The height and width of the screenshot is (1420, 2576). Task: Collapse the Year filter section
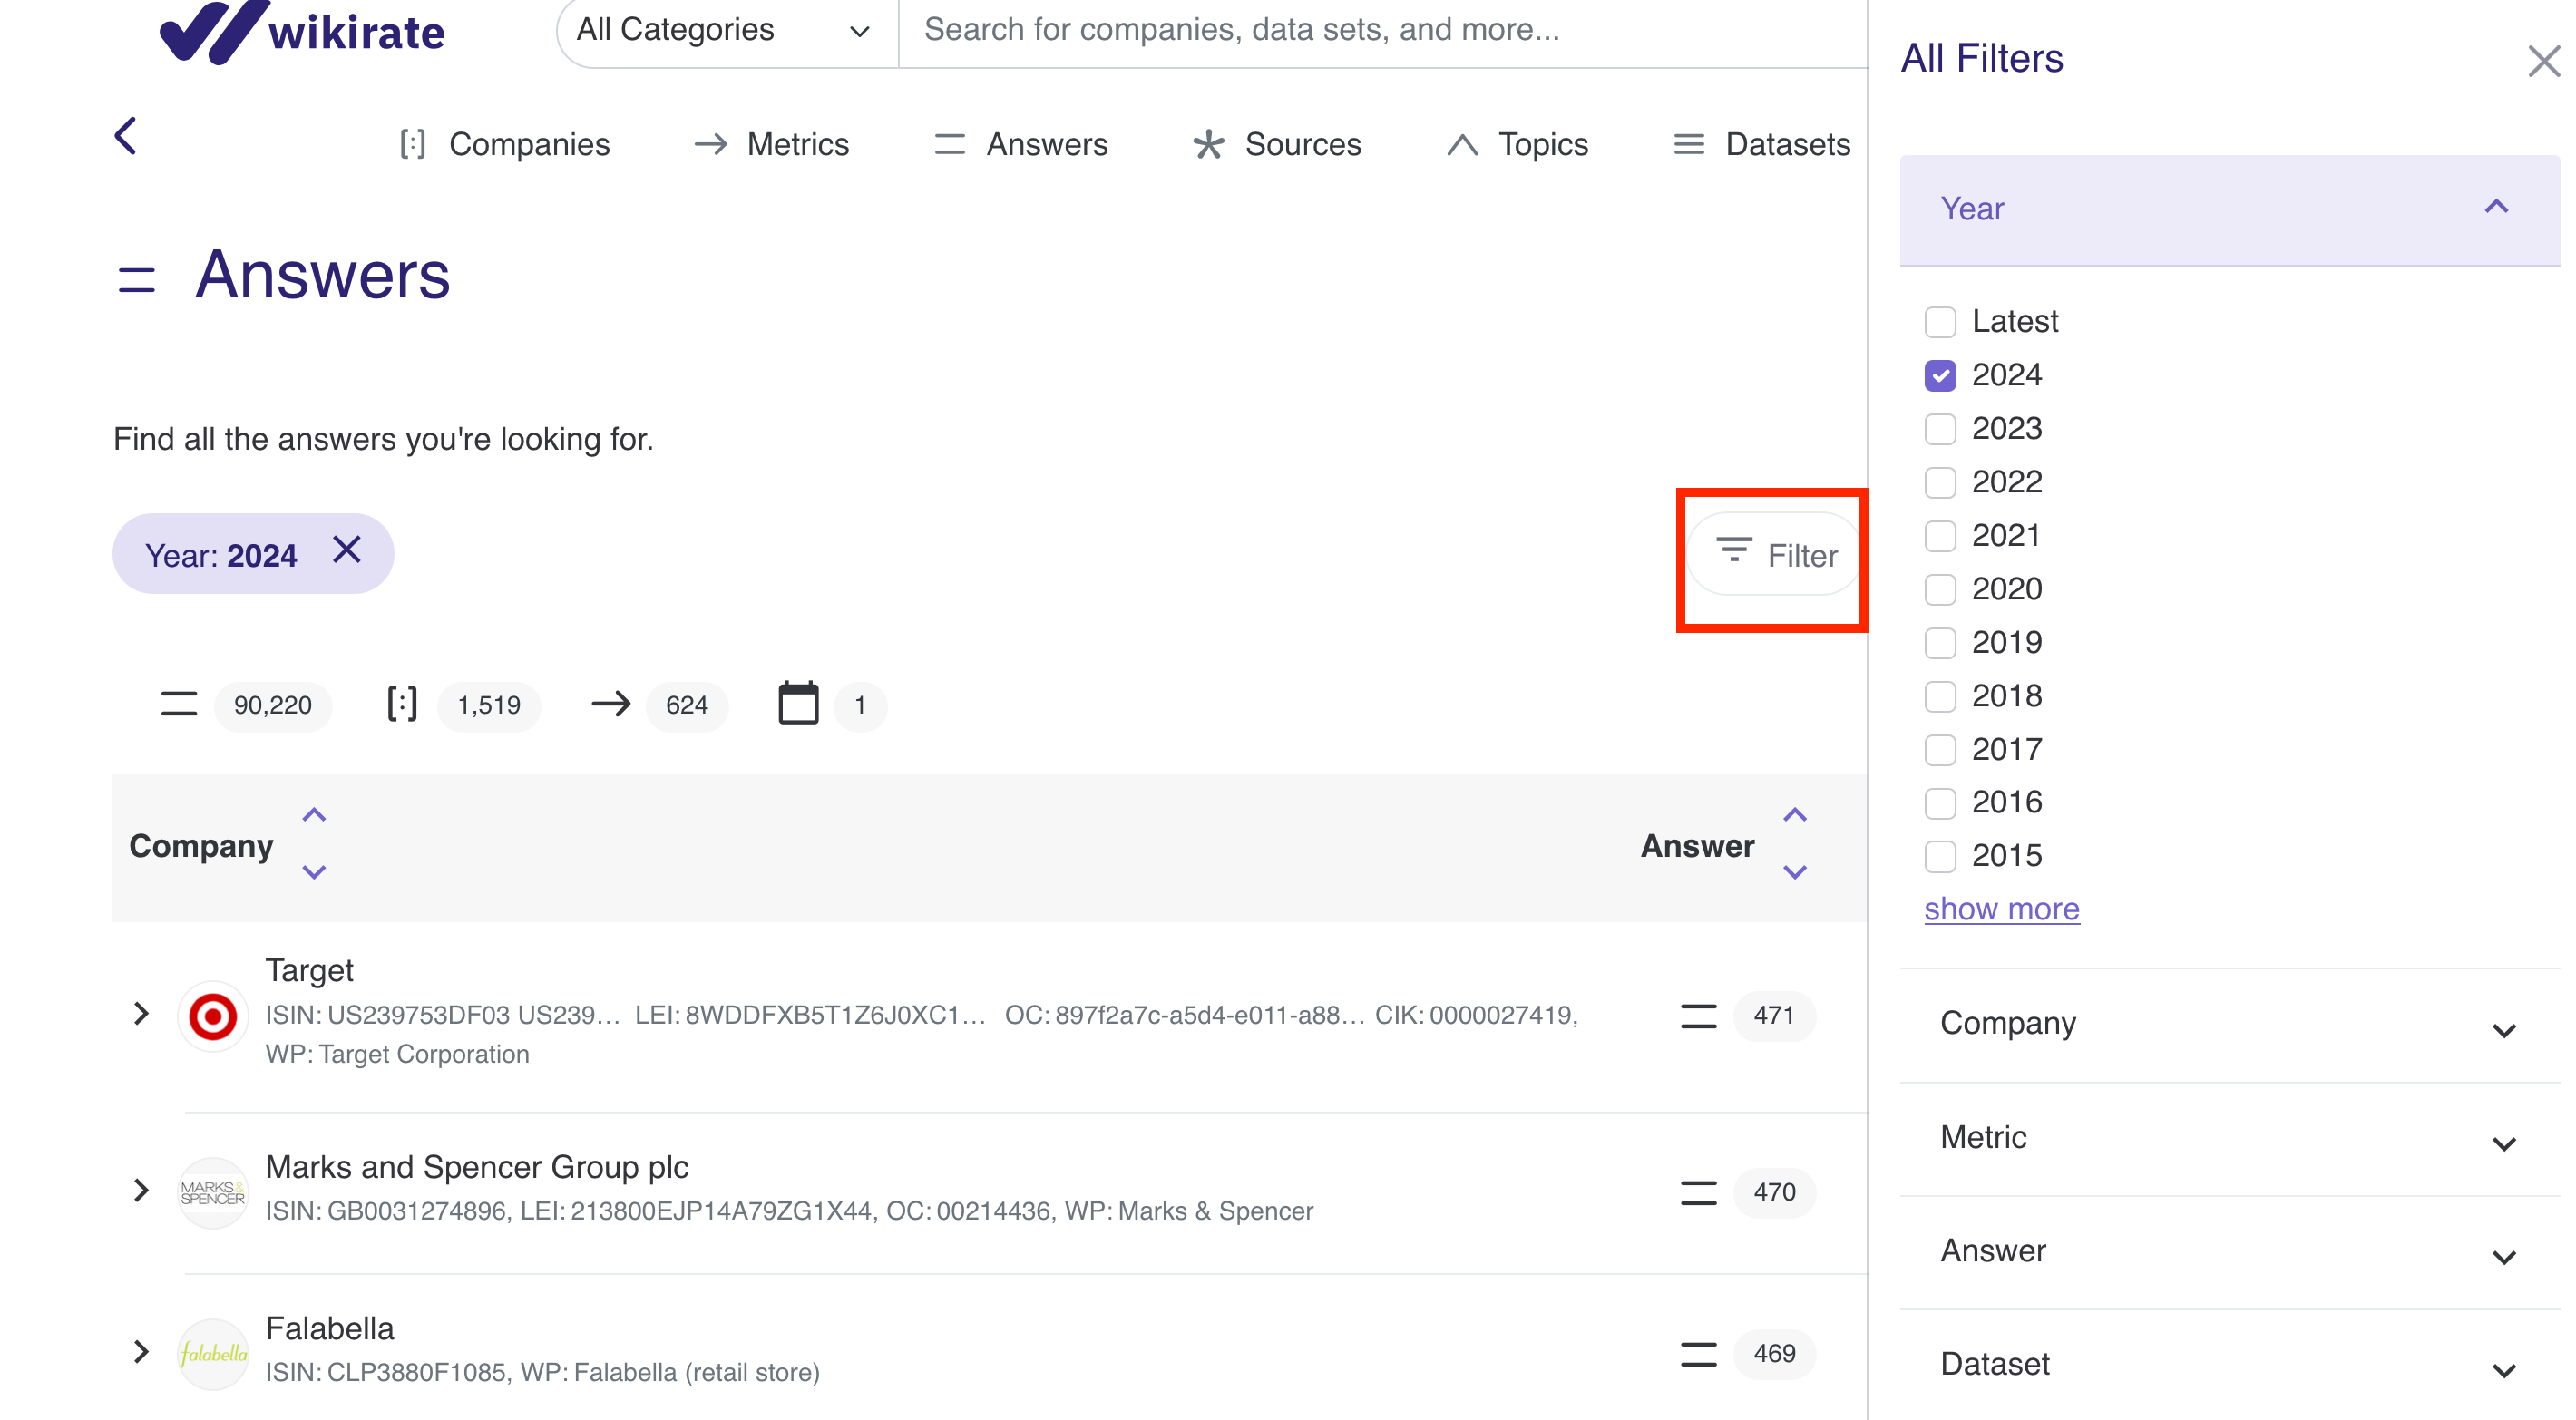point(2229,209)
